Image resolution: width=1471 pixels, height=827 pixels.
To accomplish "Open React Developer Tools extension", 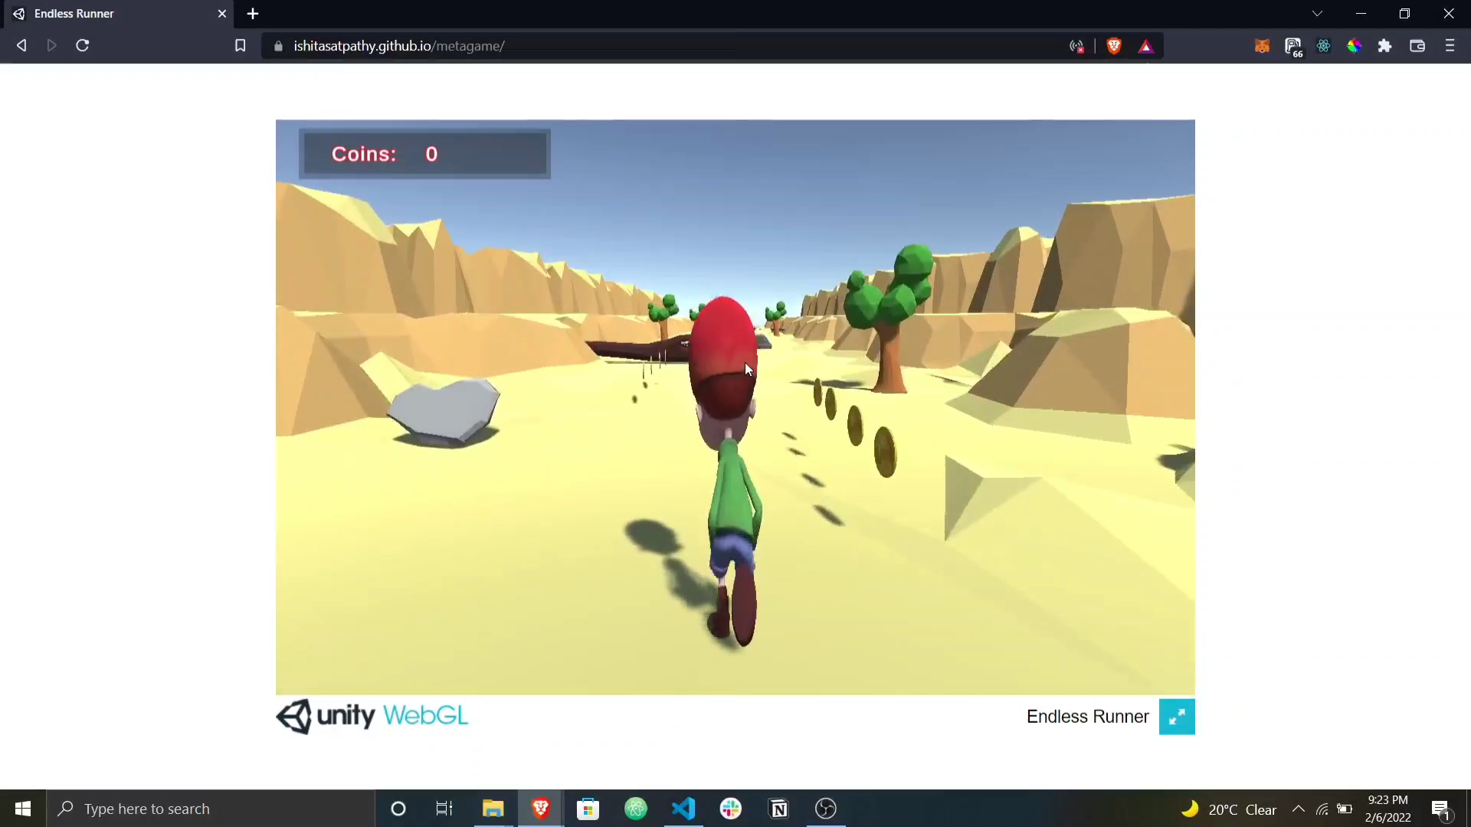I will pos(1323,46).
